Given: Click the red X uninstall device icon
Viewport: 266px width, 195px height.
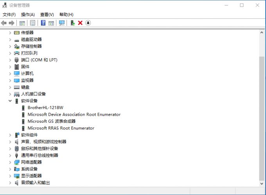Looking at the screenshot, I should click(80, 23).
